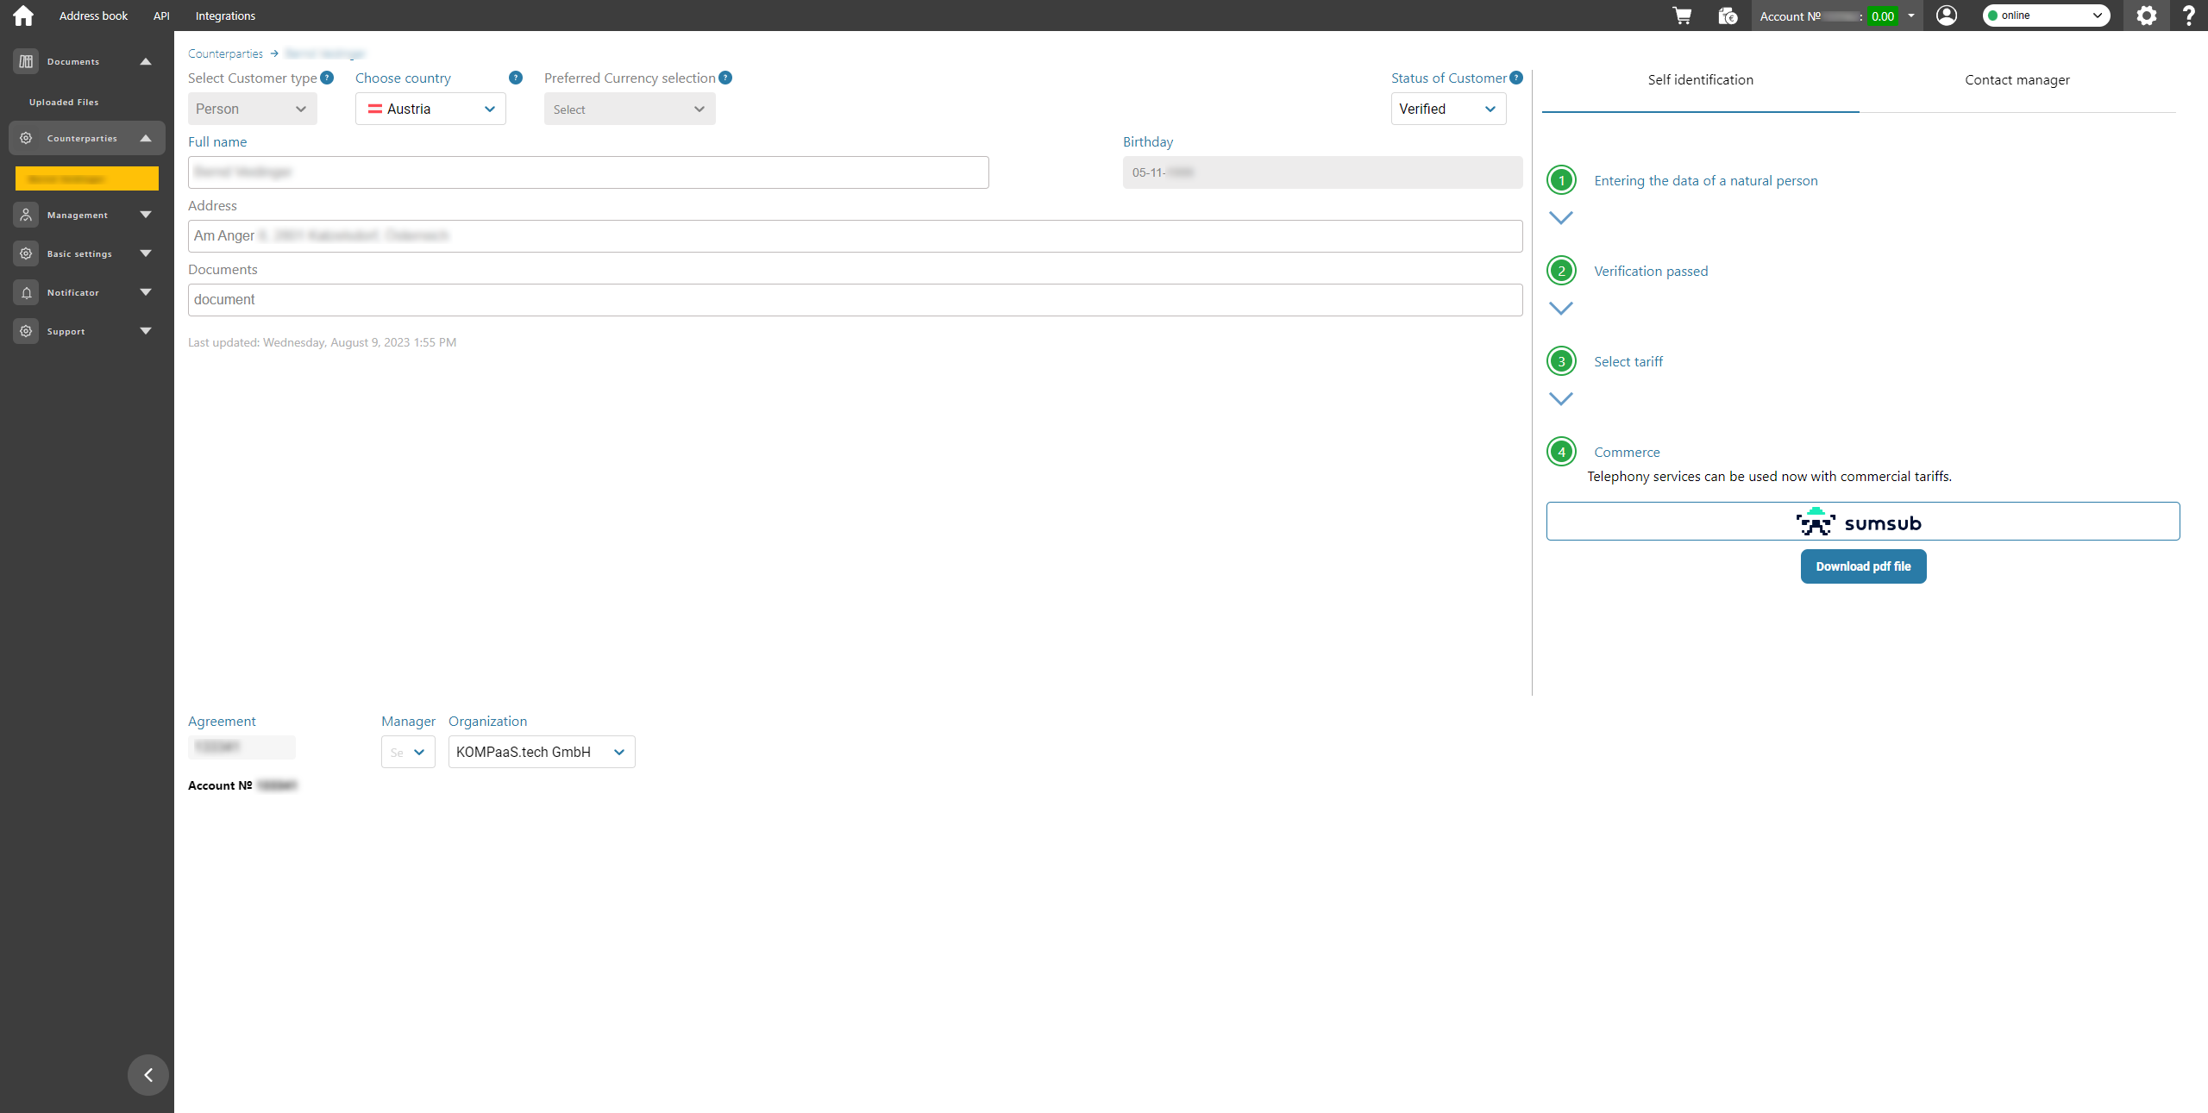Switch to the Contact manager tab
The image size is (2208, 1113).
2017,80
